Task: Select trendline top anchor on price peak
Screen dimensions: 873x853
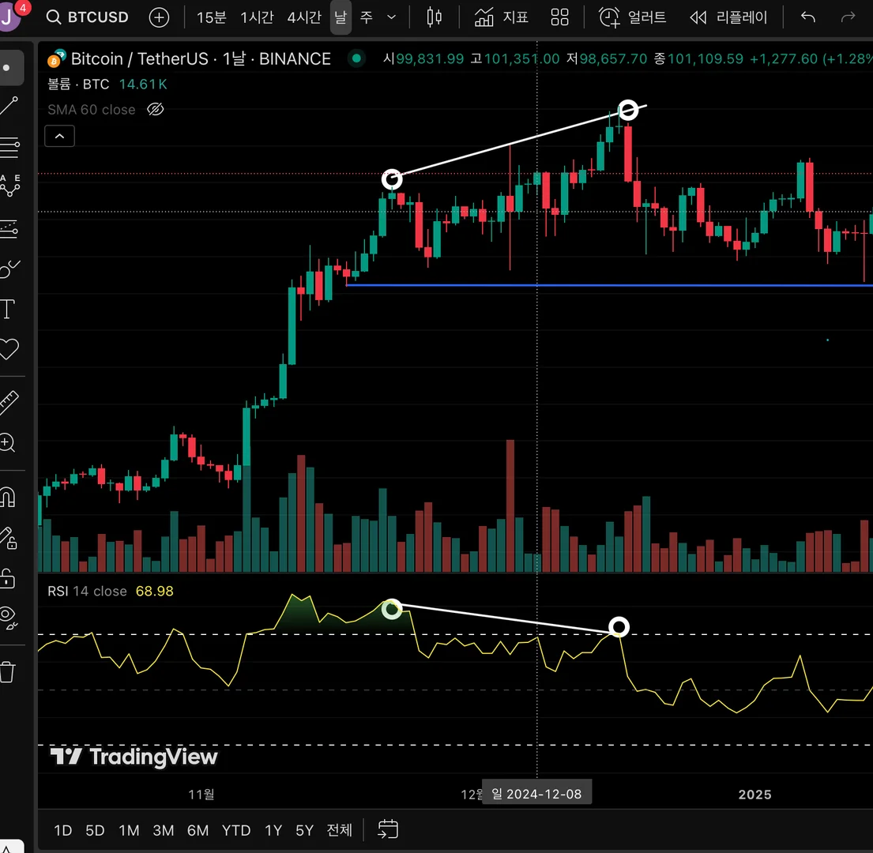Action: tap(629, 110)
